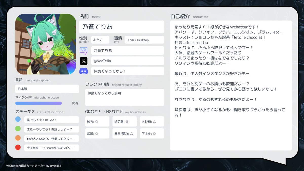Click the microphone ON rate progress bar
The width and height of the screenshot is (304, 171).
[x=38, y=103]
